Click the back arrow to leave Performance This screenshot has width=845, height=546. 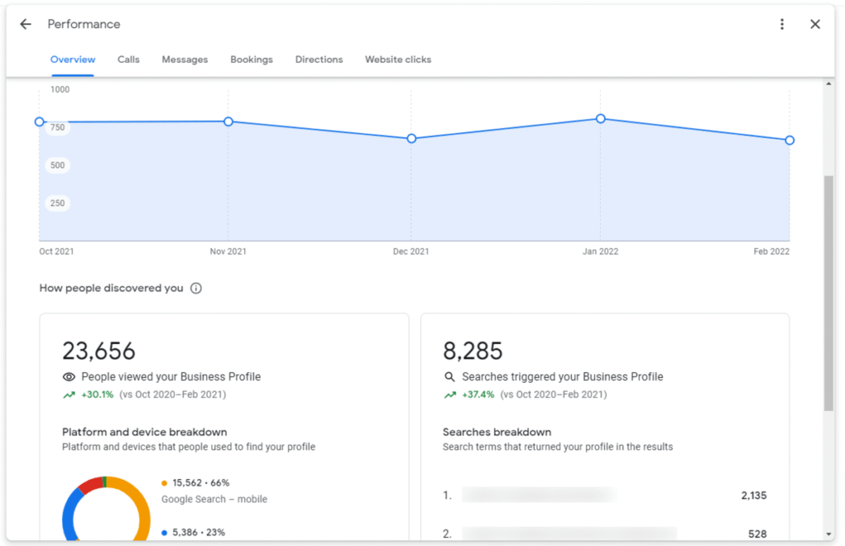pos(25,24)
